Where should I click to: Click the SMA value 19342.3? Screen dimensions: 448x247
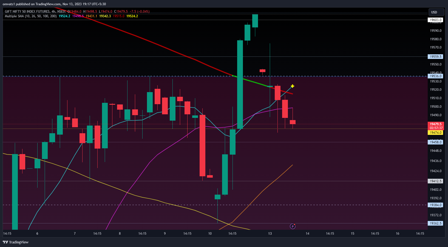click(105, 16)
